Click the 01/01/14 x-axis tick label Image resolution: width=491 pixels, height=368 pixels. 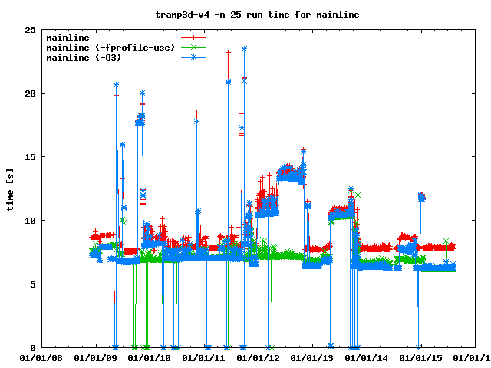tap(368, 357)
